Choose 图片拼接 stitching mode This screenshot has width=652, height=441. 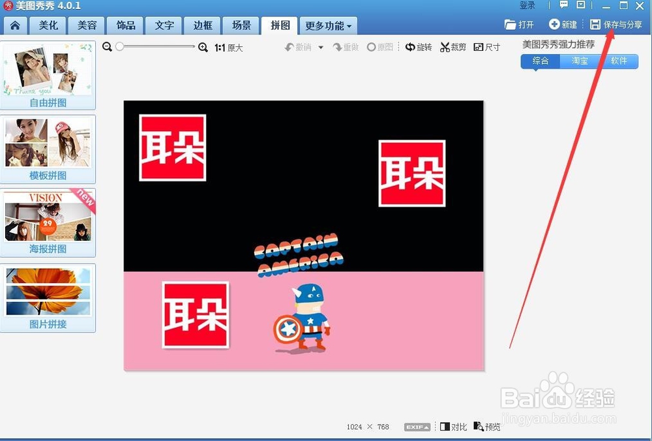[x=48, y=297]
